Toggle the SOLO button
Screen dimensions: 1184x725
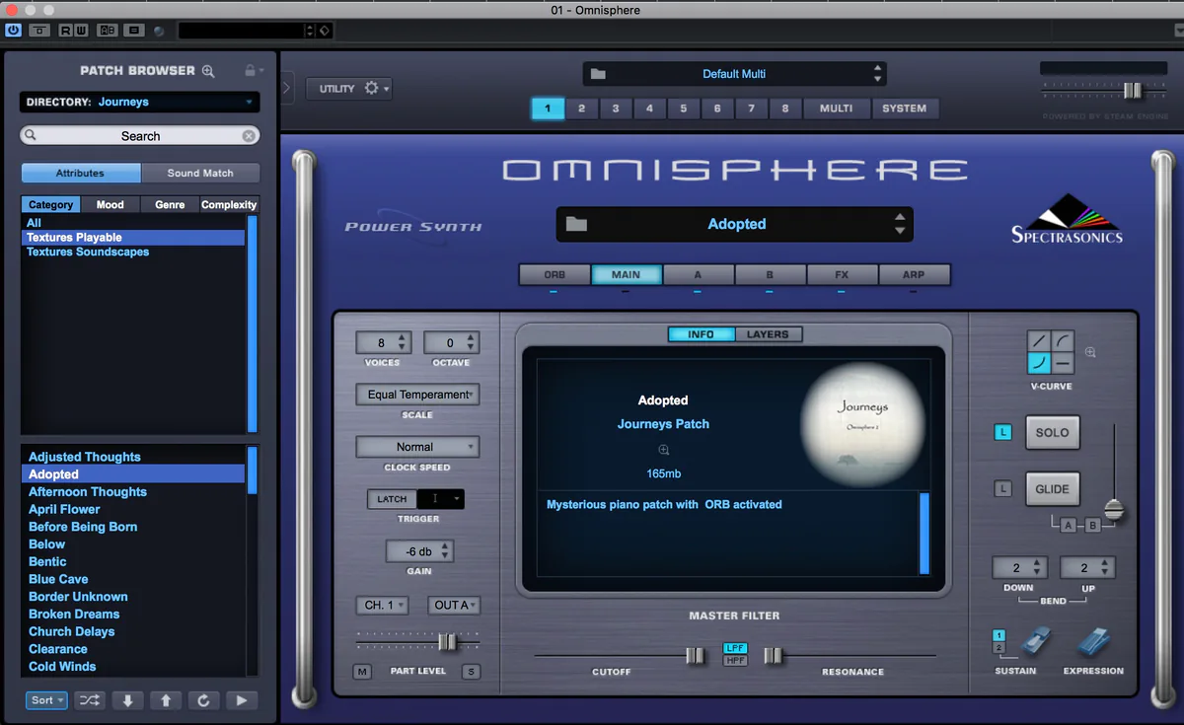[x=1052, y=433]
